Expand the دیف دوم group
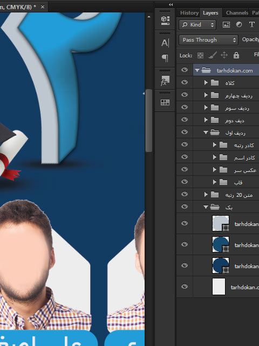 pos(206,120)
